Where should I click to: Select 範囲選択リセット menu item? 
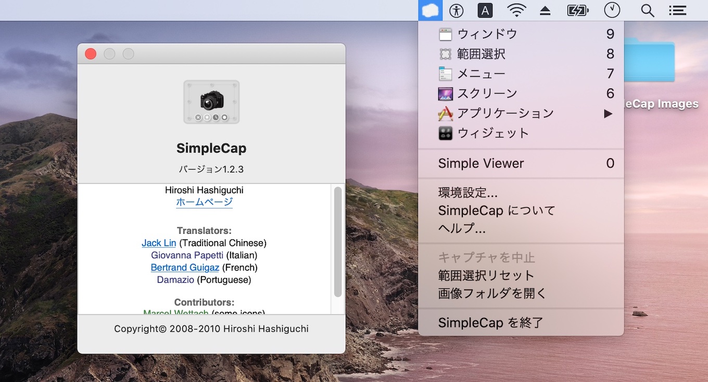[x=521, y=275]
